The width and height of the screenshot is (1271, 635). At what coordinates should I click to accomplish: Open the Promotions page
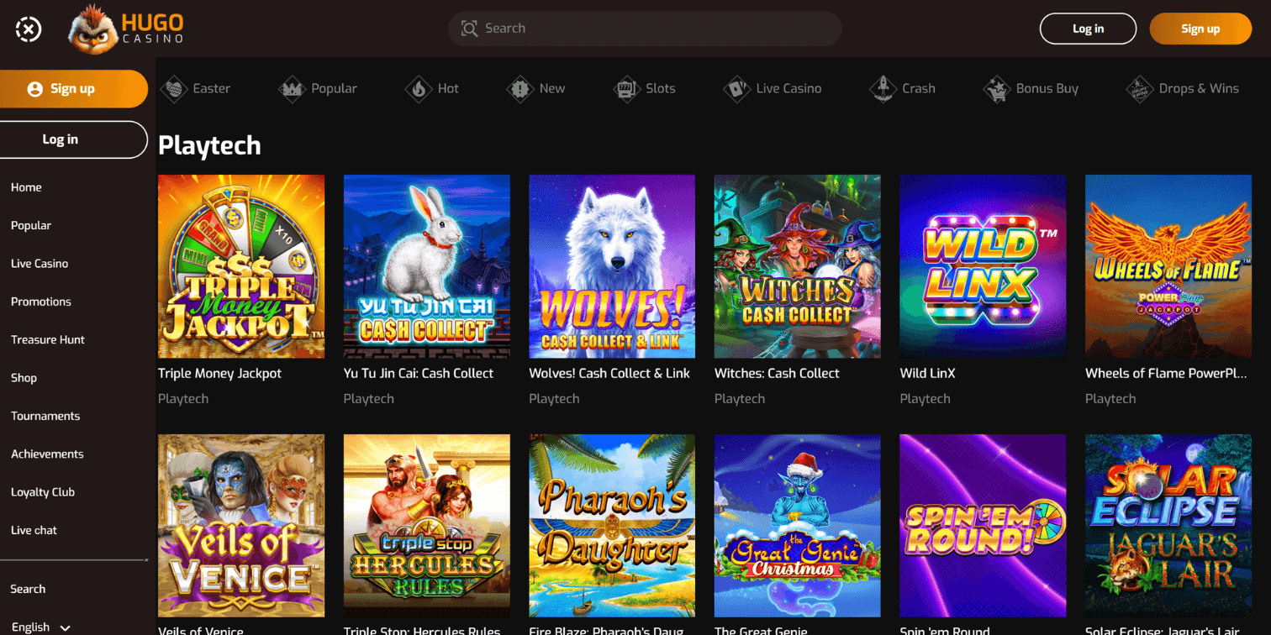coord(41,302)
